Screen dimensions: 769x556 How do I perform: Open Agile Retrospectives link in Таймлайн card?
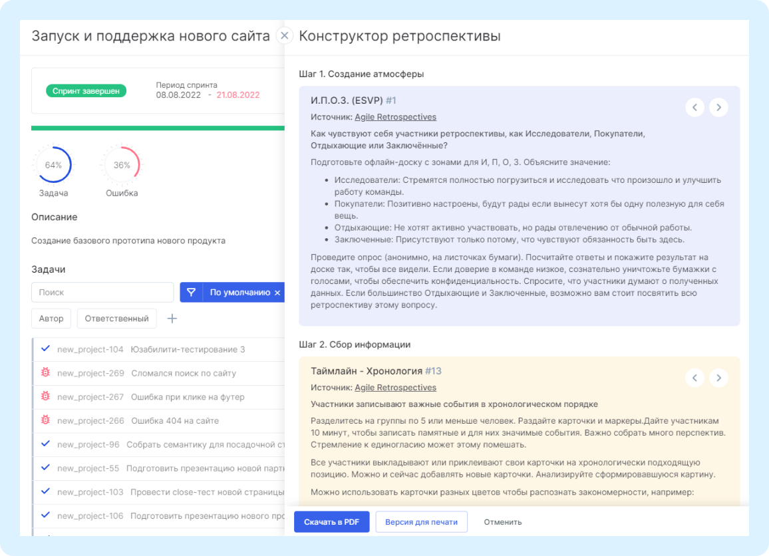pos(395,388)
